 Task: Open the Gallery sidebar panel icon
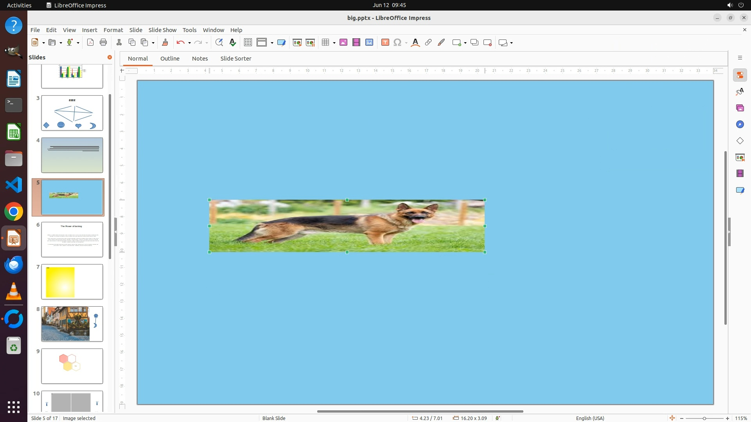click(x=740, y=108)
